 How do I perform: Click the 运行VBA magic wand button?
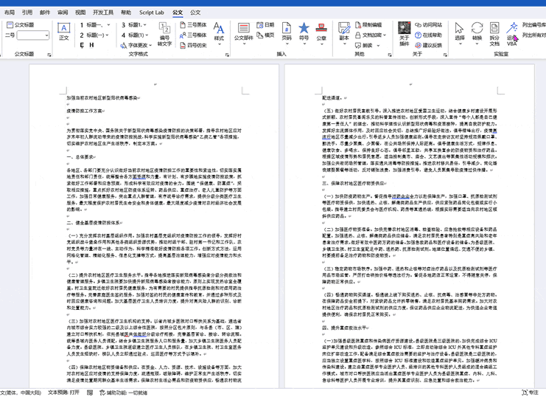coord(511,34)
